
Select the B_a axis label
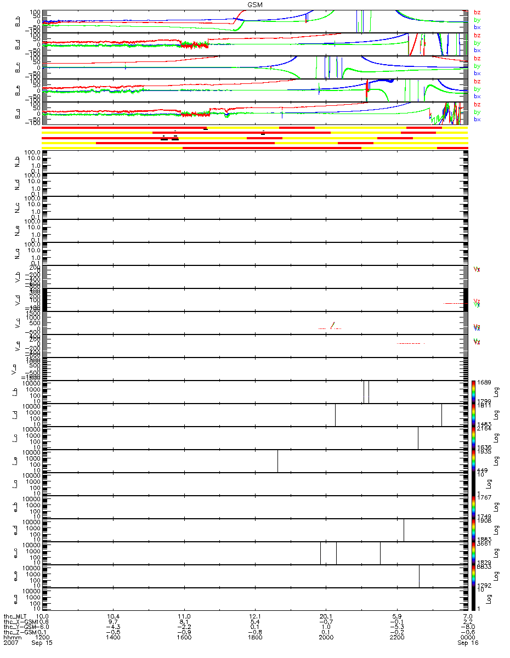pos(18,113)
